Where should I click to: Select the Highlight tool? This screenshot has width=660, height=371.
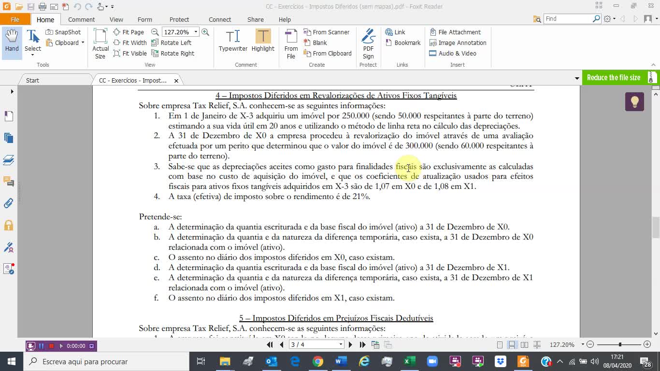[262, 41]
